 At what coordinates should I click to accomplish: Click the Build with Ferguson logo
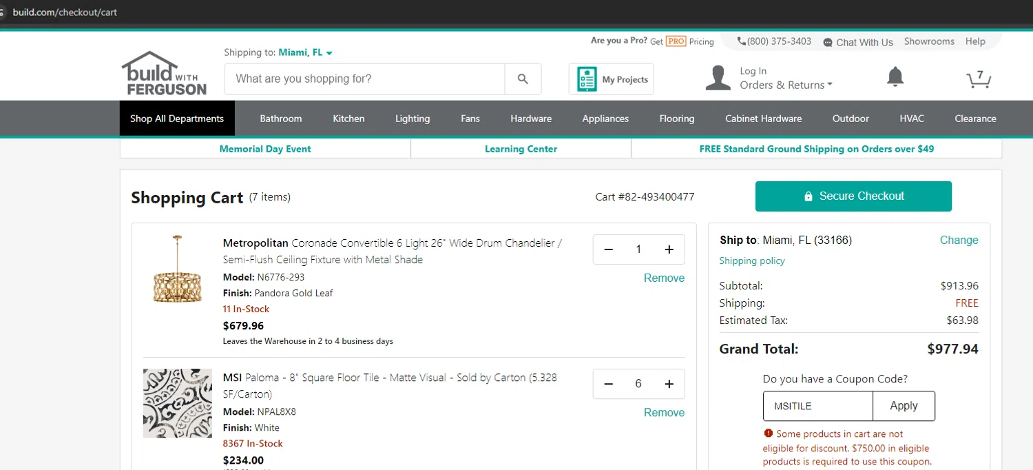click(x=164, y=73)
